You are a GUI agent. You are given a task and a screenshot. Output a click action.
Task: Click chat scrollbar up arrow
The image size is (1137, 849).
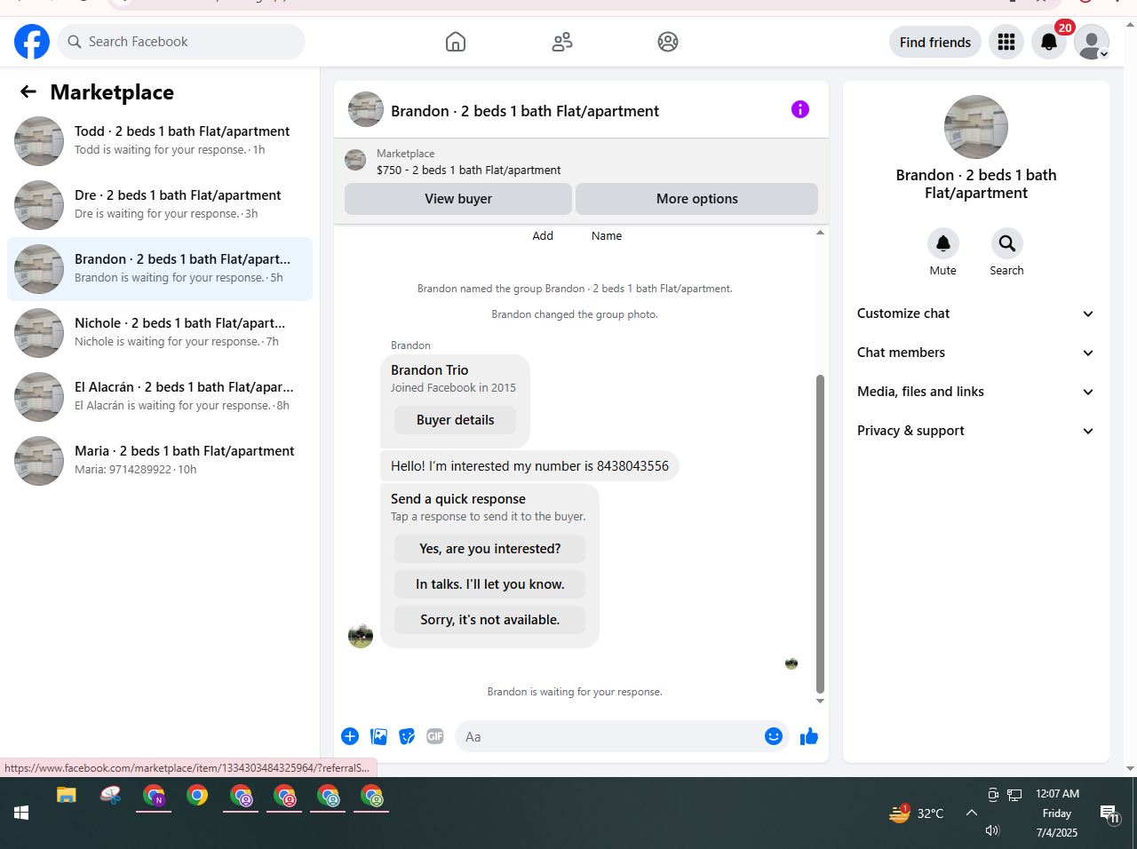coord(820,233)
